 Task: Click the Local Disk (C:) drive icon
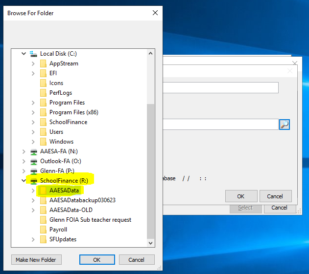33,54
